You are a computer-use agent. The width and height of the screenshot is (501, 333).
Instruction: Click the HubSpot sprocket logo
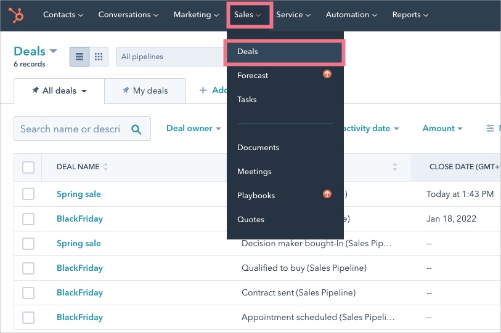point(17,15)
